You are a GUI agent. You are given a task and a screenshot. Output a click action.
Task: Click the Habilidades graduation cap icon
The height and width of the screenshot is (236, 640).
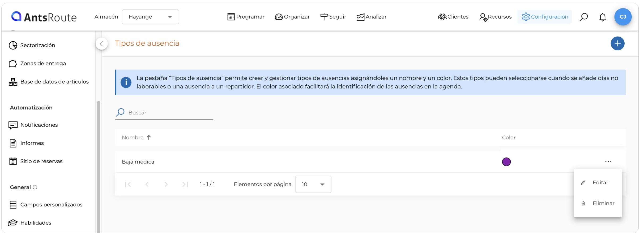[13, 223]
